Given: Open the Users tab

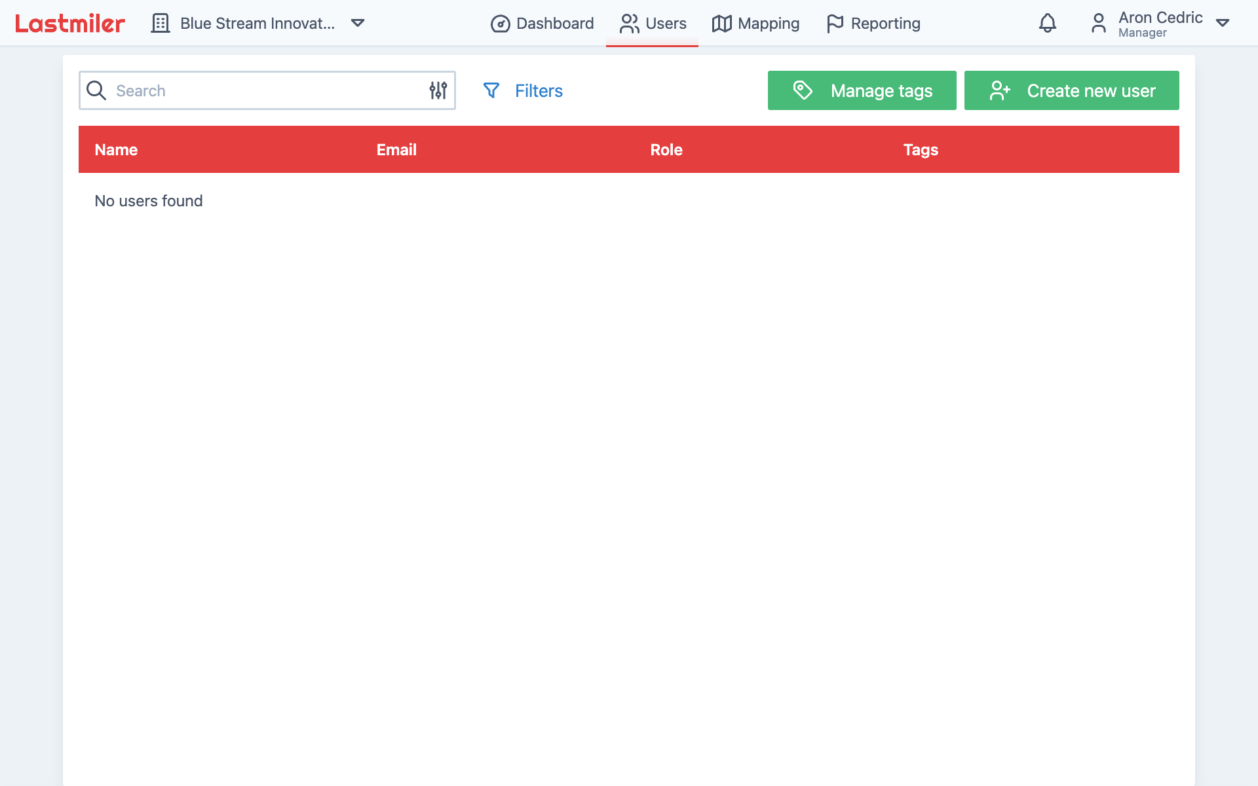Looking at the screenshot, I should [x=653, y=24].
